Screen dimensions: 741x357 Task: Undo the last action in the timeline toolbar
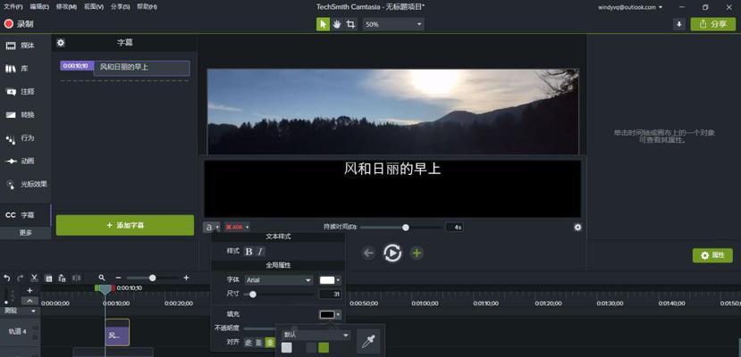click(6, 278)
